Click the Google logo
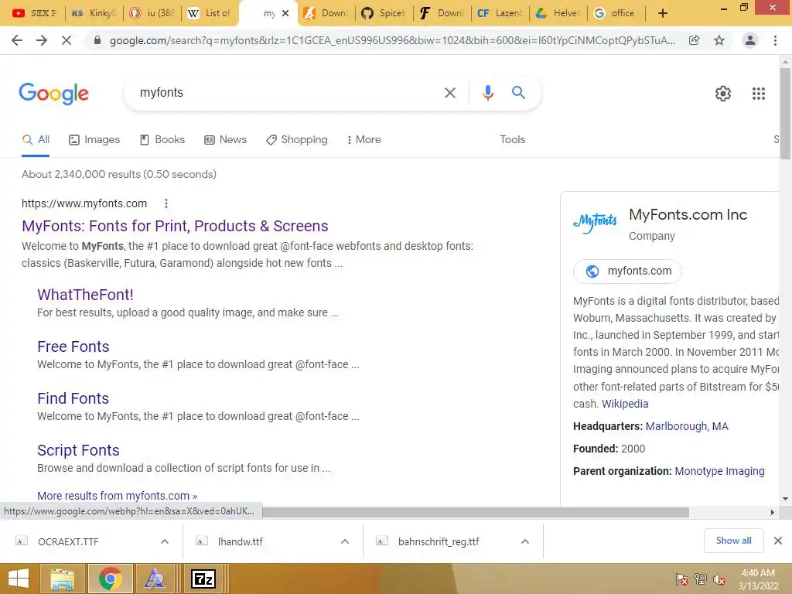 pyautogui.click(x=53, y=94)
